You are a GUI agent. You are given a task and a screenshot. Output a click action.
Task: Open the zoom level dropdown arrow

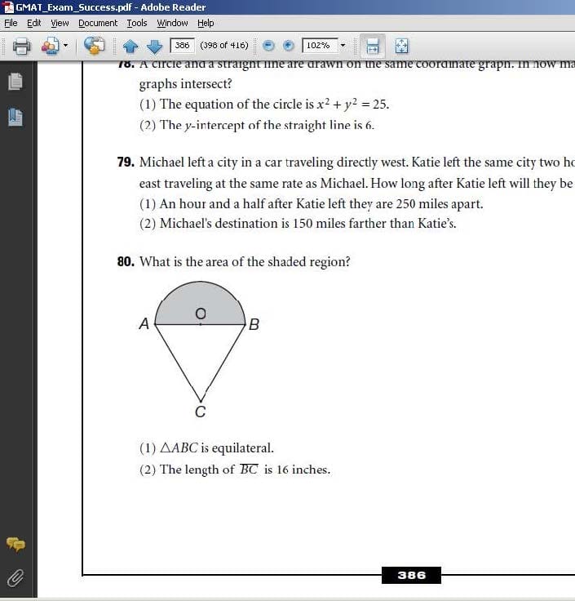coord(343,45)
